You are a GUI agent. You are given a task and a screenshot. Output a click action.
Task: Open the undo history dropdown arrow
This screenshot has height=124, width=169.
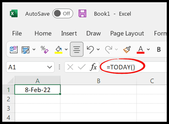pos(98,50)
